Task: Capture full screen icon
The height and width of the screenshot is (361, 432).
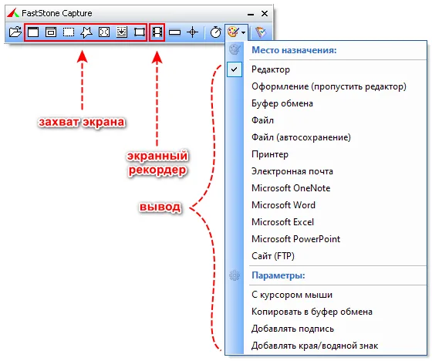Action: pos(104,32)
